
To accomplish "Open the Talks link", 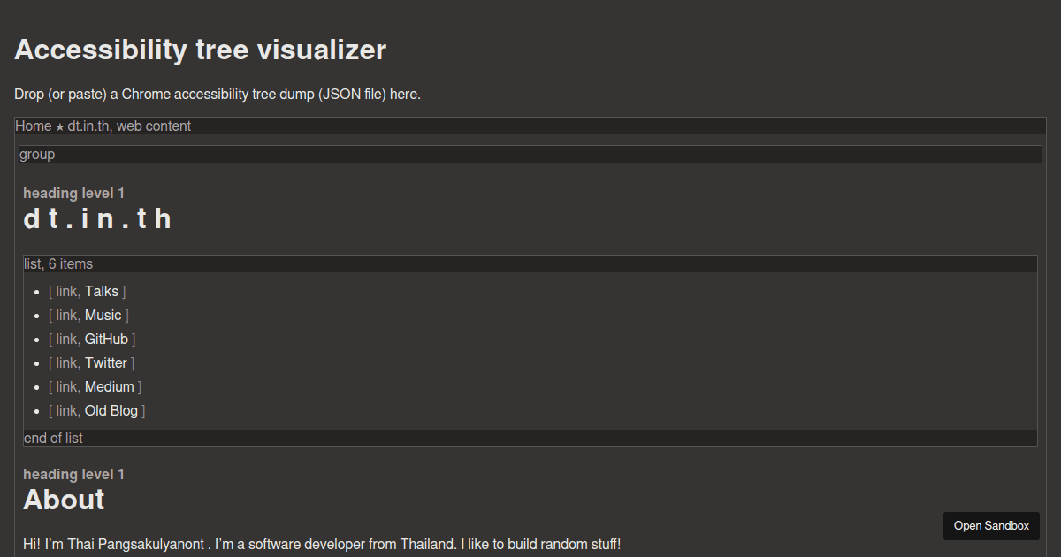I will (101, 291).
